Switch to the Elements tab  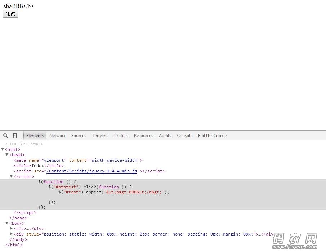(x=35, y=136)
